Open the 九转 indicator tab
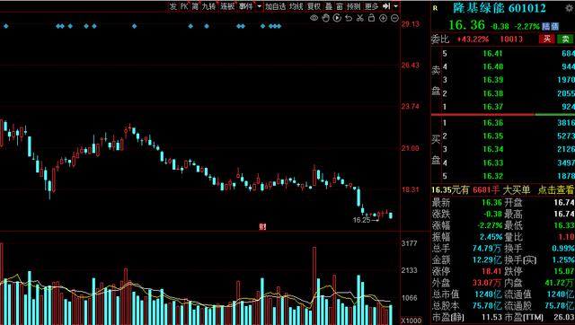The width and height of the screenshot is (575, 325). (208, 6)
